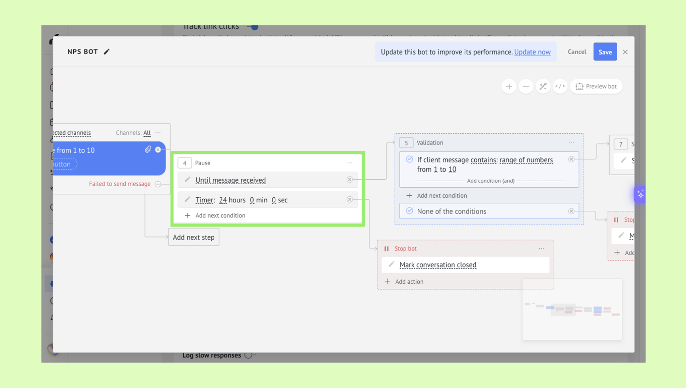Viewport: 686px width, 388px height.
Task: Edit the Timer condition pencil icon
Action: [x=188, y=199]
